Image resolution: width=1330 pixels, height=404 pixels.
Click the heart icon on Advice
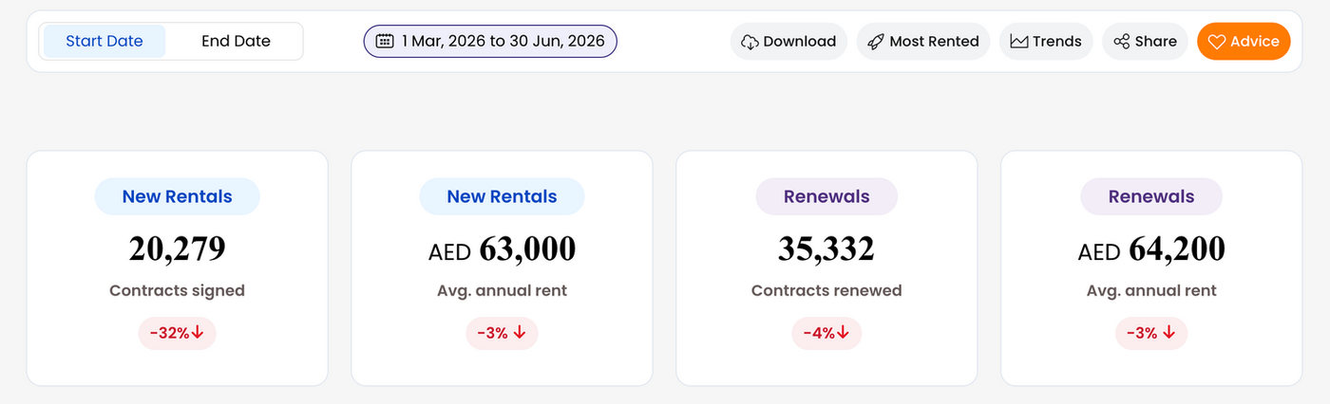tap(1217, 42)
